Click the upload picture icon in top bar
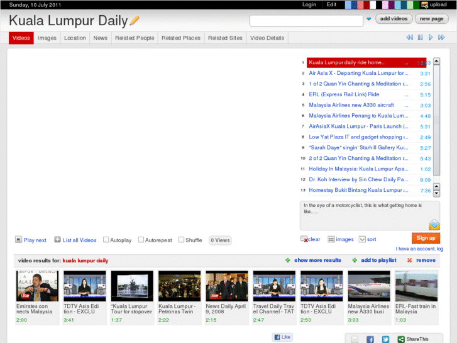The image size is (457, 343). point(425,4)
